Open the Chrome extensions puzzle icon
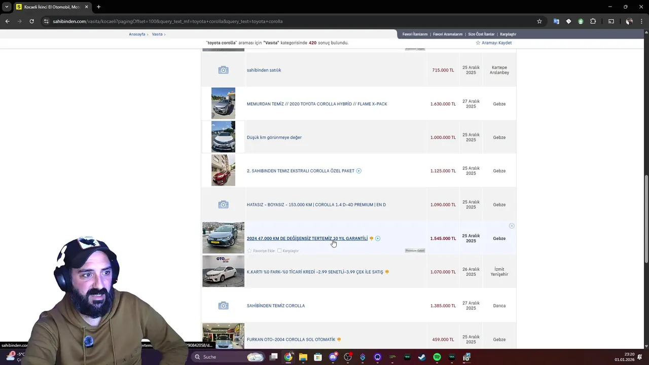The image size is (649, 365). 593,21
